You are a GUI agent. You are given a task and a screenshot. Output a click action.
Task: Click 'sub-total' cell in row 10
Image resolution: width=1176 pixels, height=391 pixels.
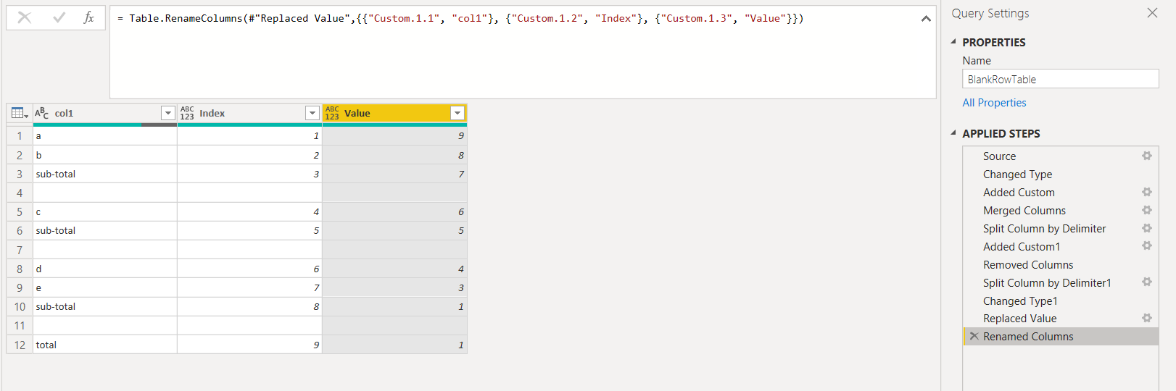(105, 306)
